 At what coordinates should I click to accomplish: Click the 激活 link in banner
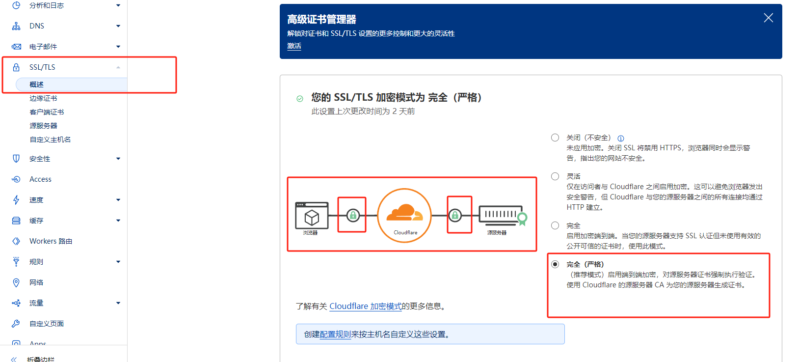pyautogui.click(x=294, y=46)
